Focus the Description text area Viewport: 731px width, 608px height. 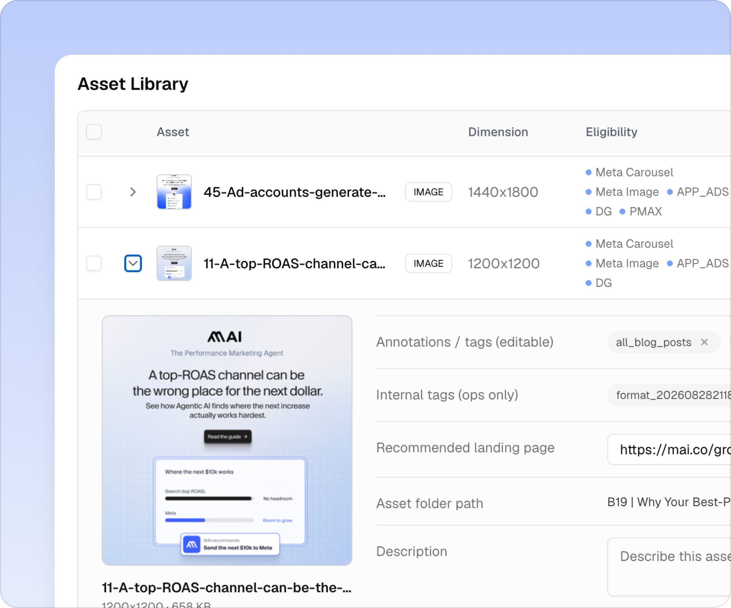click(669, 566)
